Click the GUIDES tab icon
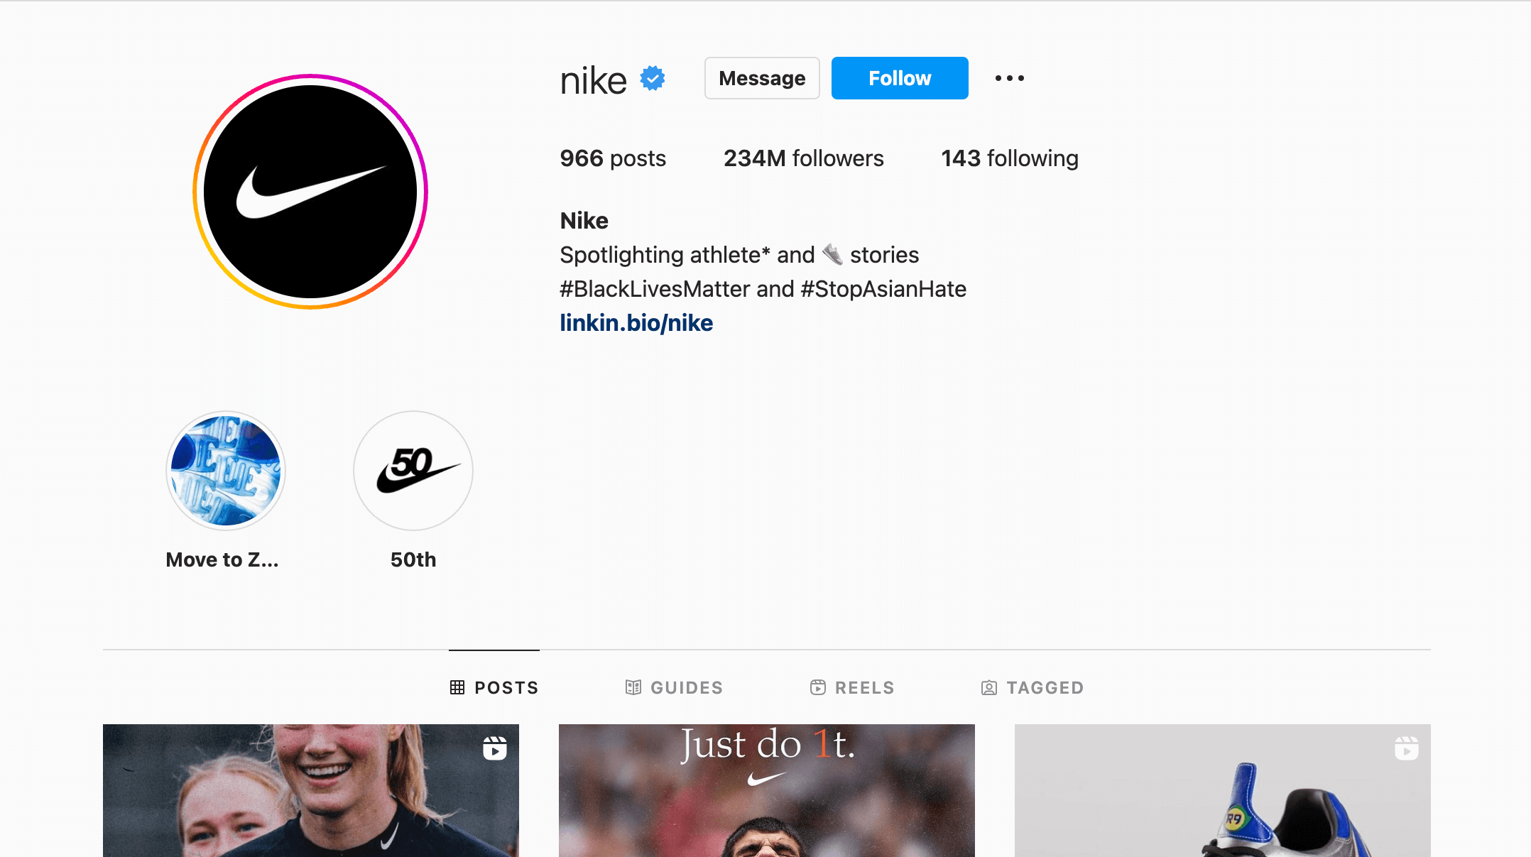The image size is (1531, 857). click(632, 688)
